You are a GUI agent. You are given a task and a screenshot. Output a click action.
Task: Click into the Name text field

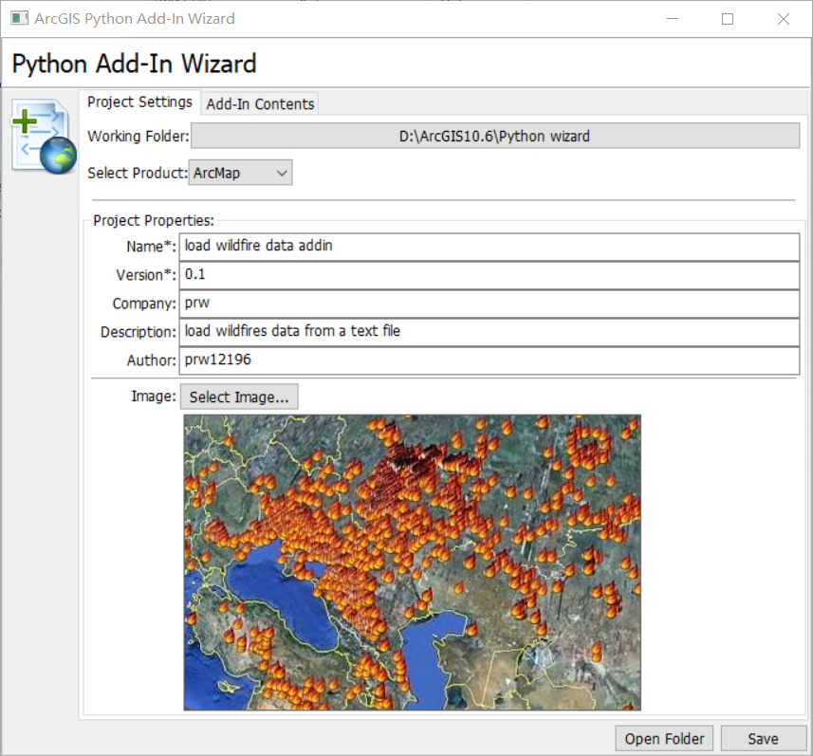(x=490, y=247)
